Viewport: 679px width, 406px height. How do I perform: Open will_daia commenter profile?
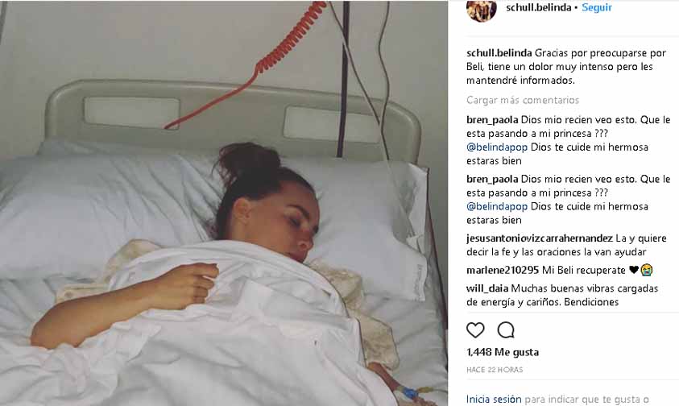[x=487, y=288]
